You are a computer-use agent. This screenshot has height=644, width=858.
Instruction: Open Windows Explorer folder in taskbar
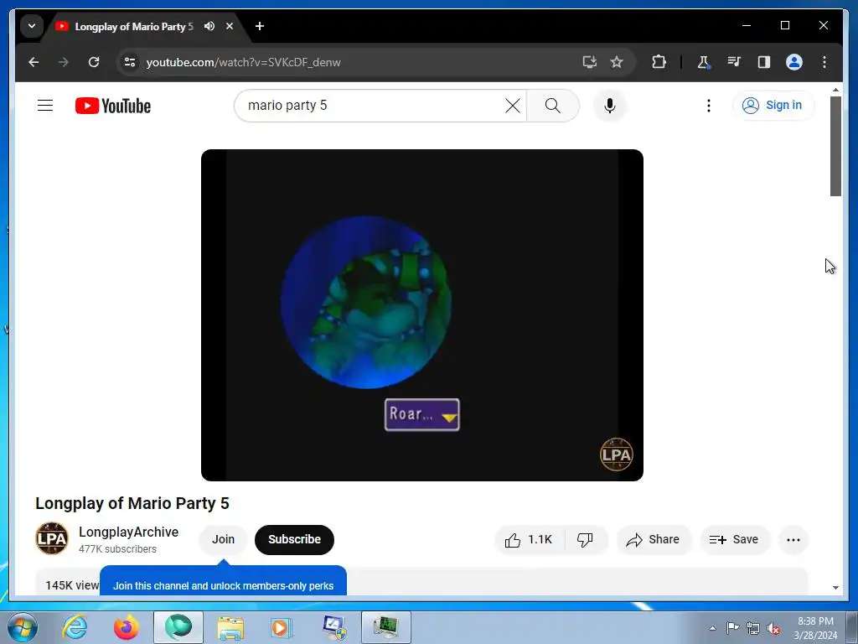pyautogui.click(x=230, y=627)
